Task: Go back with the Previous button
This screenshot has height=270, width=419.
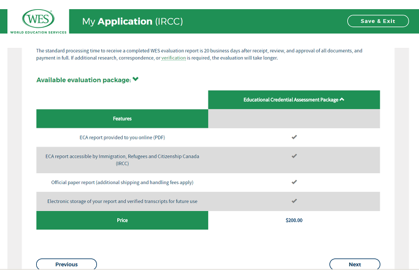Action: [66, 264]
